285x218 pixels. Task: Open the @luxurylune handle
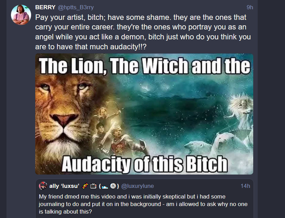point(137,186)
